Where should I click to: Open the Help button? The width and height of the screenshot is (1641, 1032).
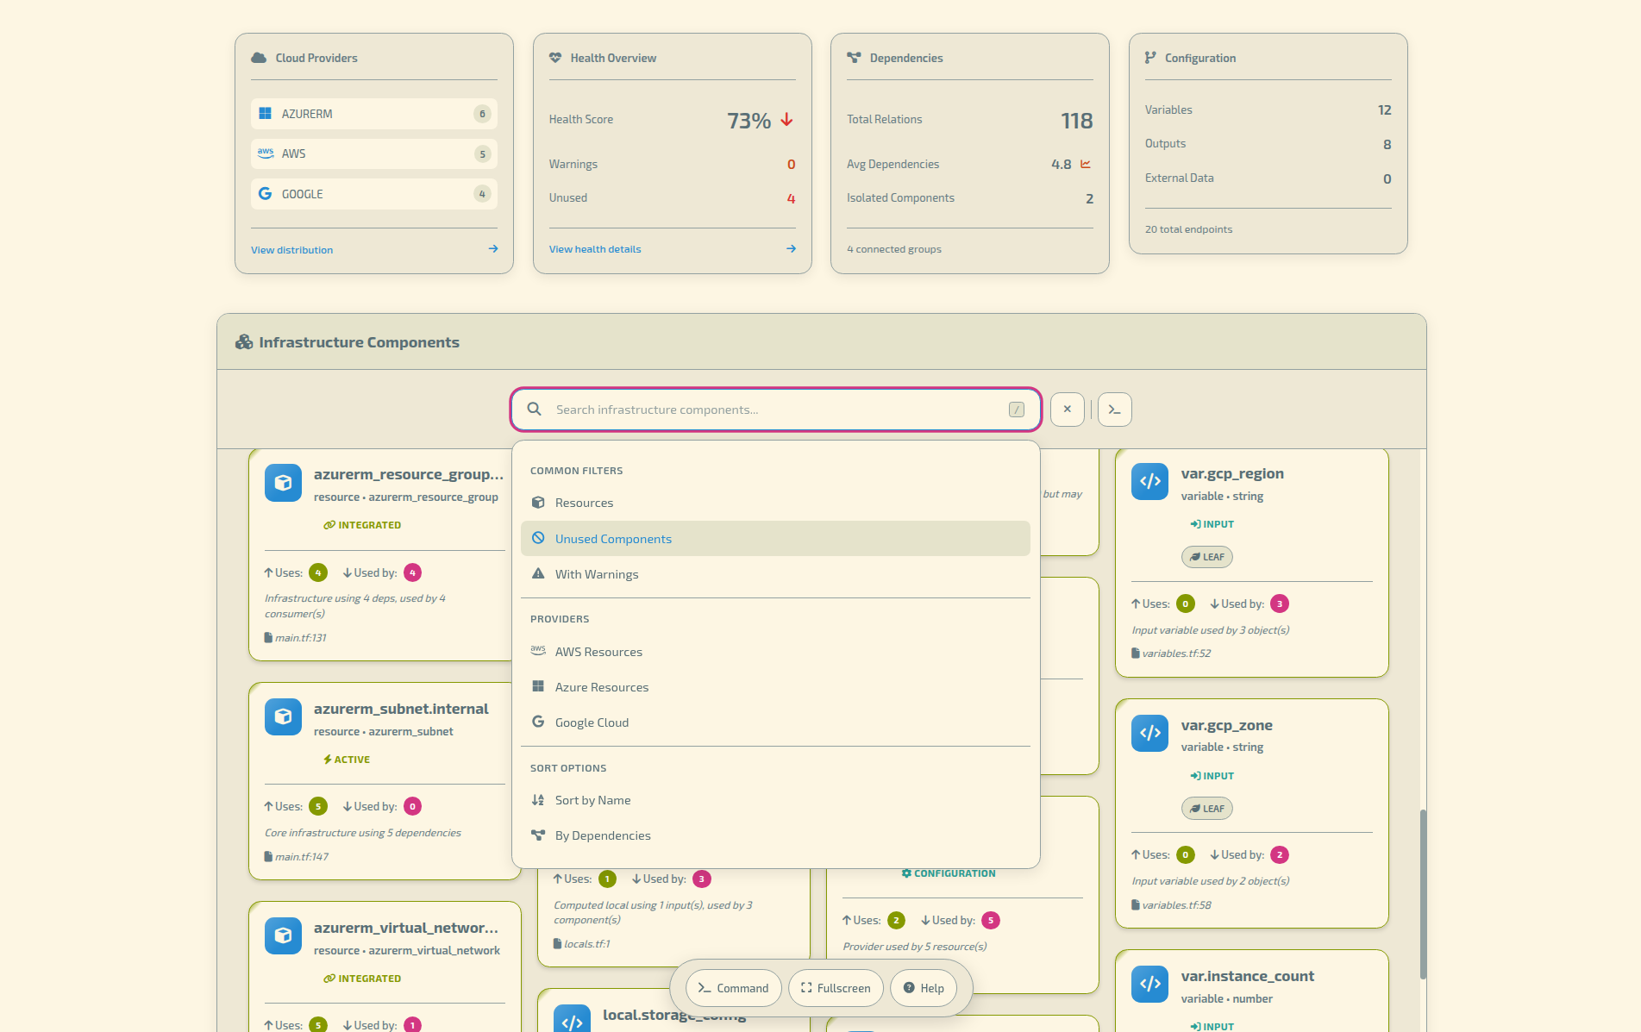(x=924, y=988)
